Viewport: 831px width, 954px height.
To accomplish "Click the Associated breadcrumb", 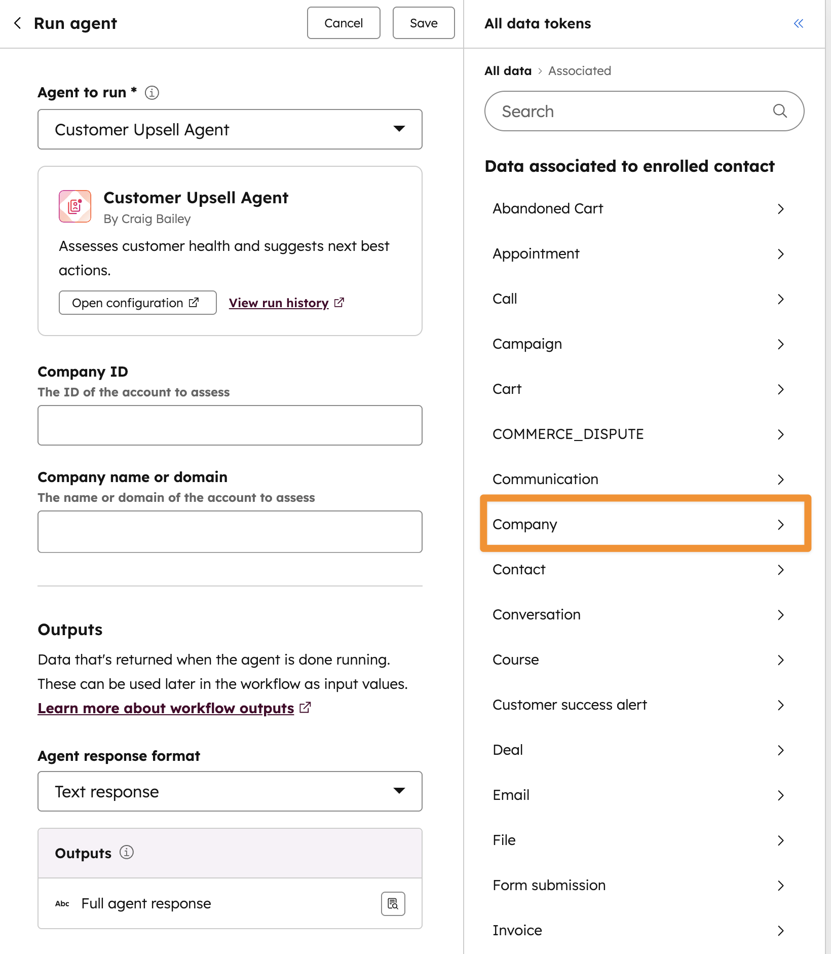I will tap(579, 70).
